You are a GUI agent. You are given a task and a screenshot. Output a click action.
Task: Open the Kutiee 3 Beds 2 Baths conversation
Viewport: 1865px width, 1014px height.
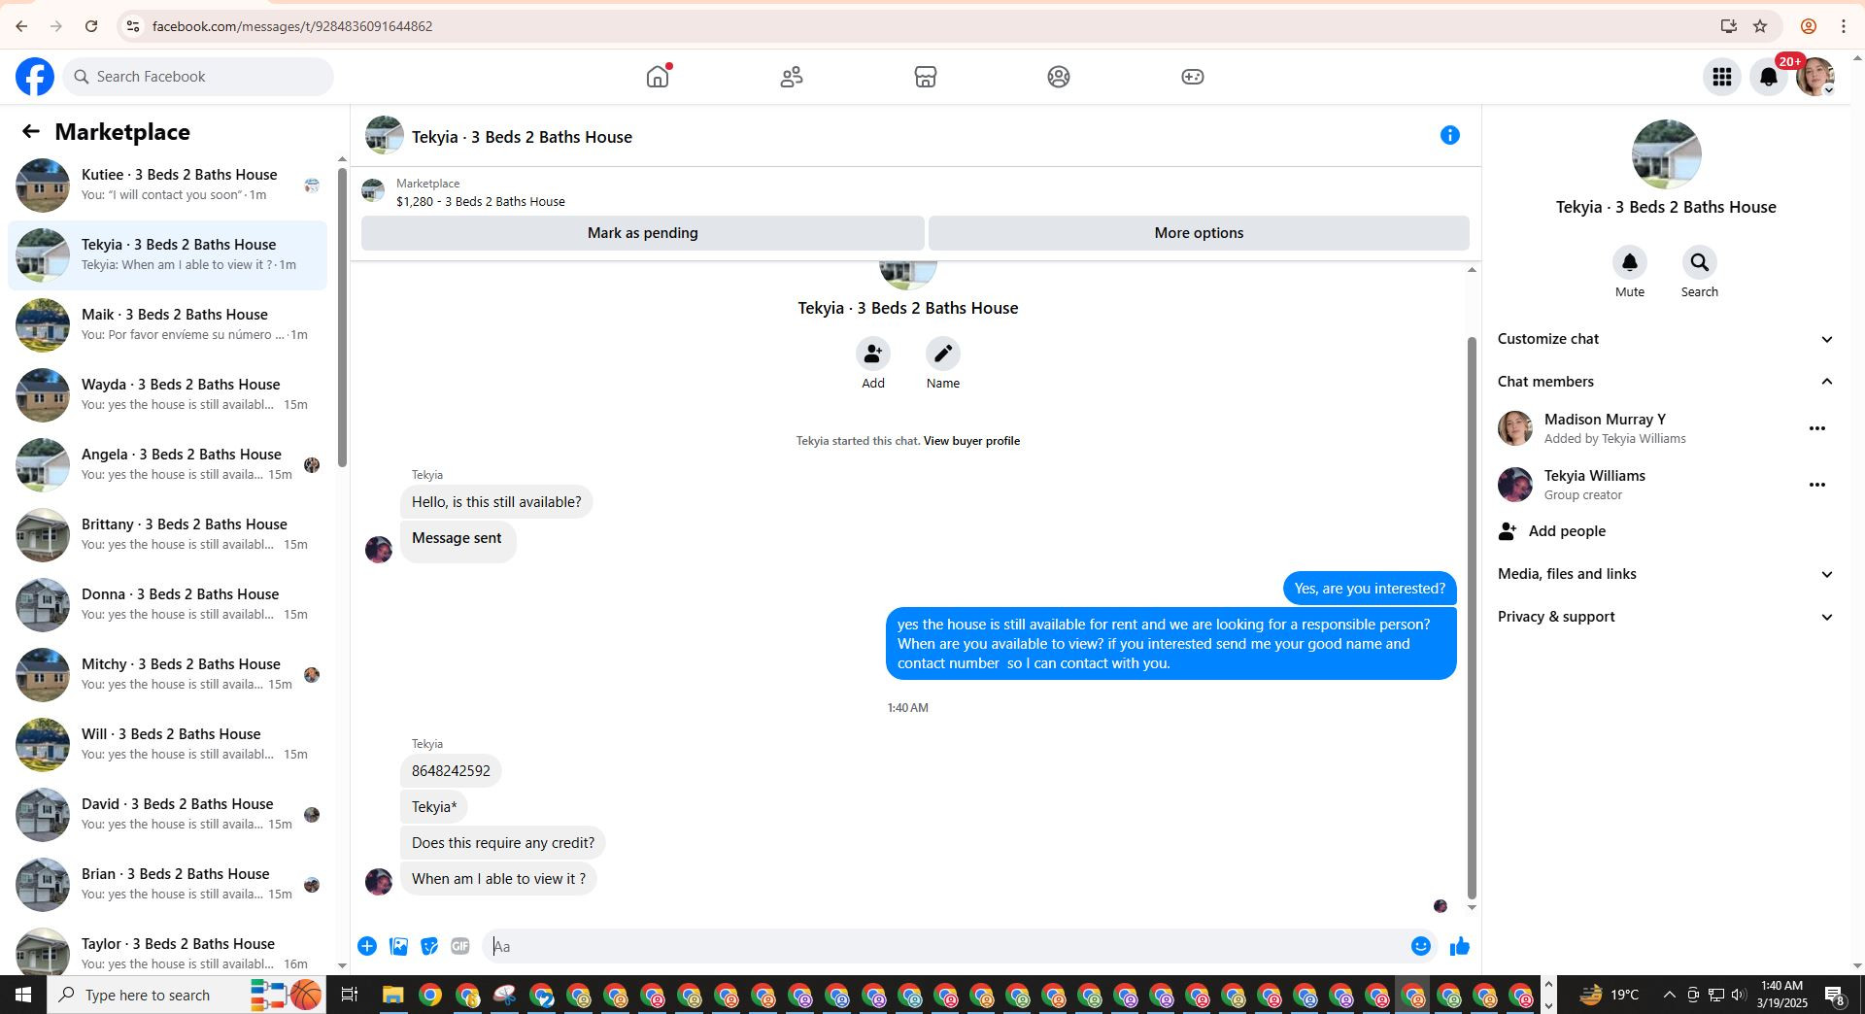click(x=168, y=185)
